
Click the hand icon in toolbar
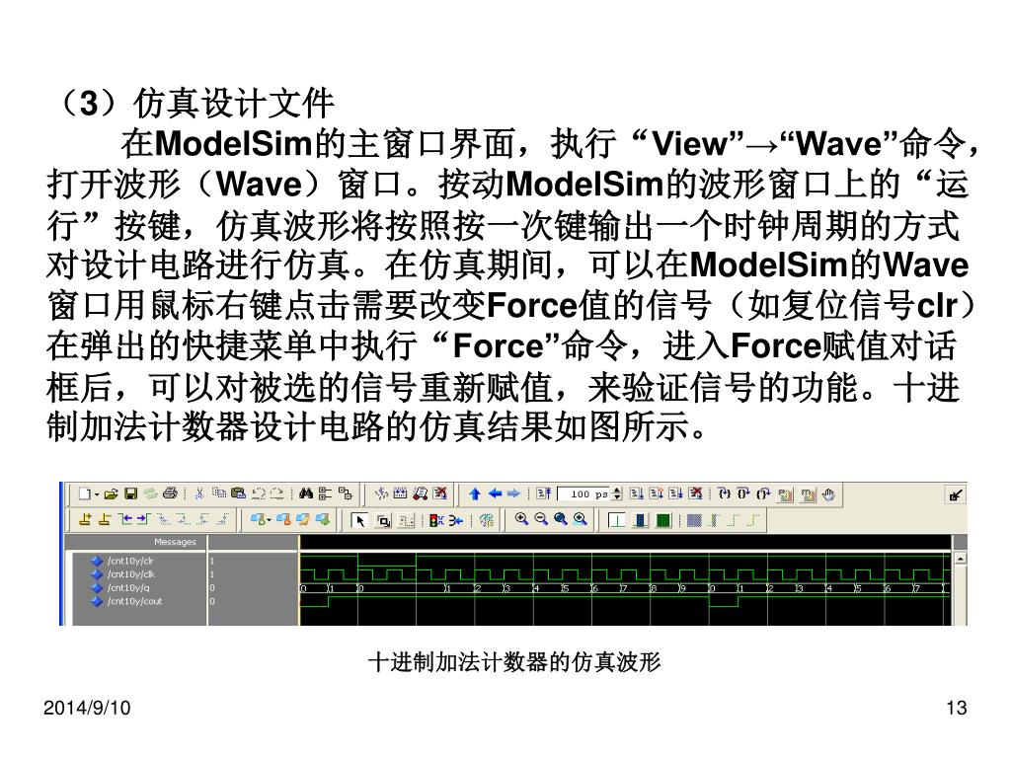(x=828, y=494)
